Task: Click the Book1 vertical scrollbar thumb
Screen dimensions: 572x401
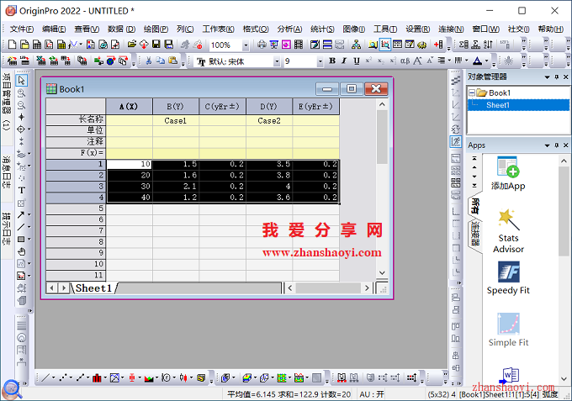Action: pos(382,137)
